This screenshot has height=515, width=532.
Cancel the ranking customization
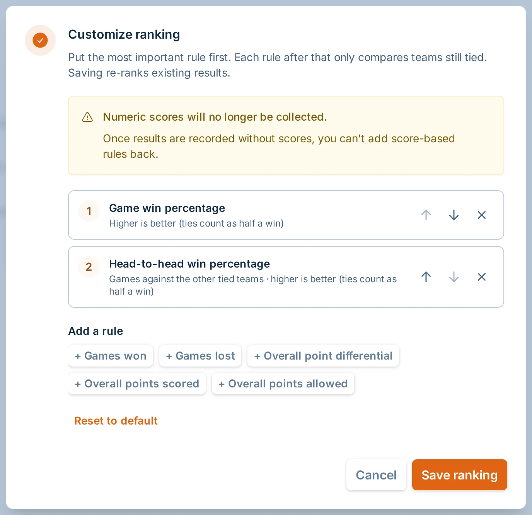(376, 475)
